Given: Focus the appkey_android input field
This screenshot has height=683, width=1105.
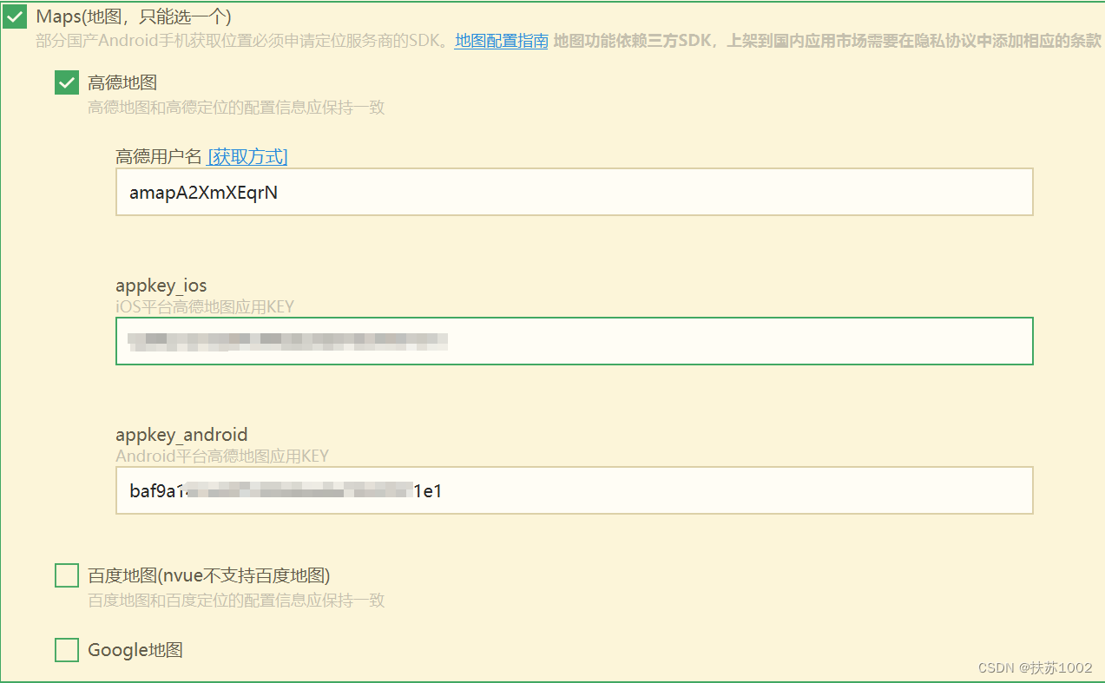Looking at the screenshot, I should tap(574, 490).
